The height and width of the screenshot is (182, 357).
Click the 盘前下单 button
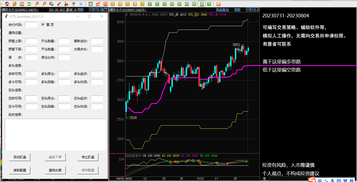(55, 157)
